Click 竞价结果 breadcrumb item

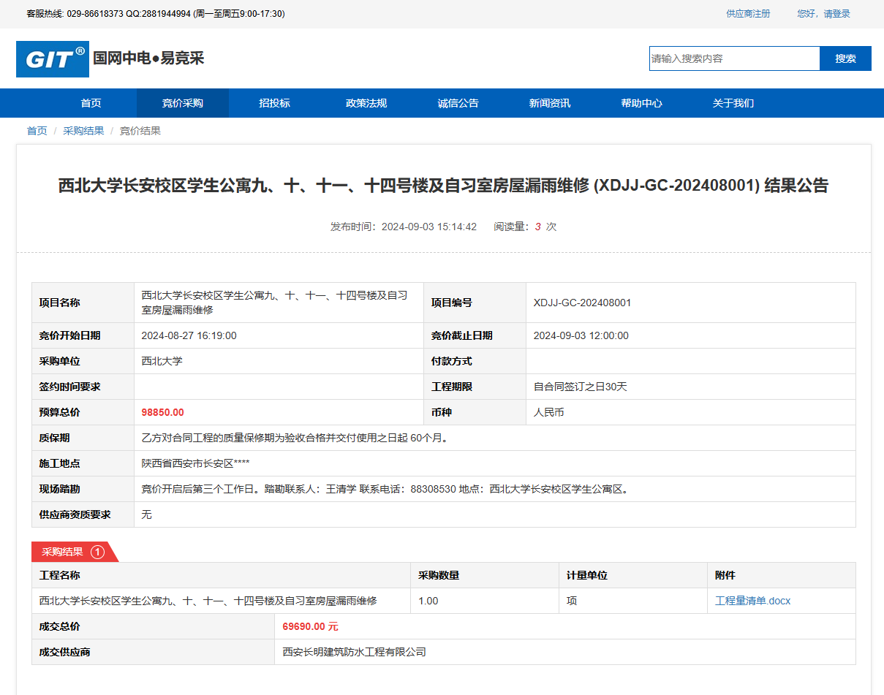[x=140, y=131]
